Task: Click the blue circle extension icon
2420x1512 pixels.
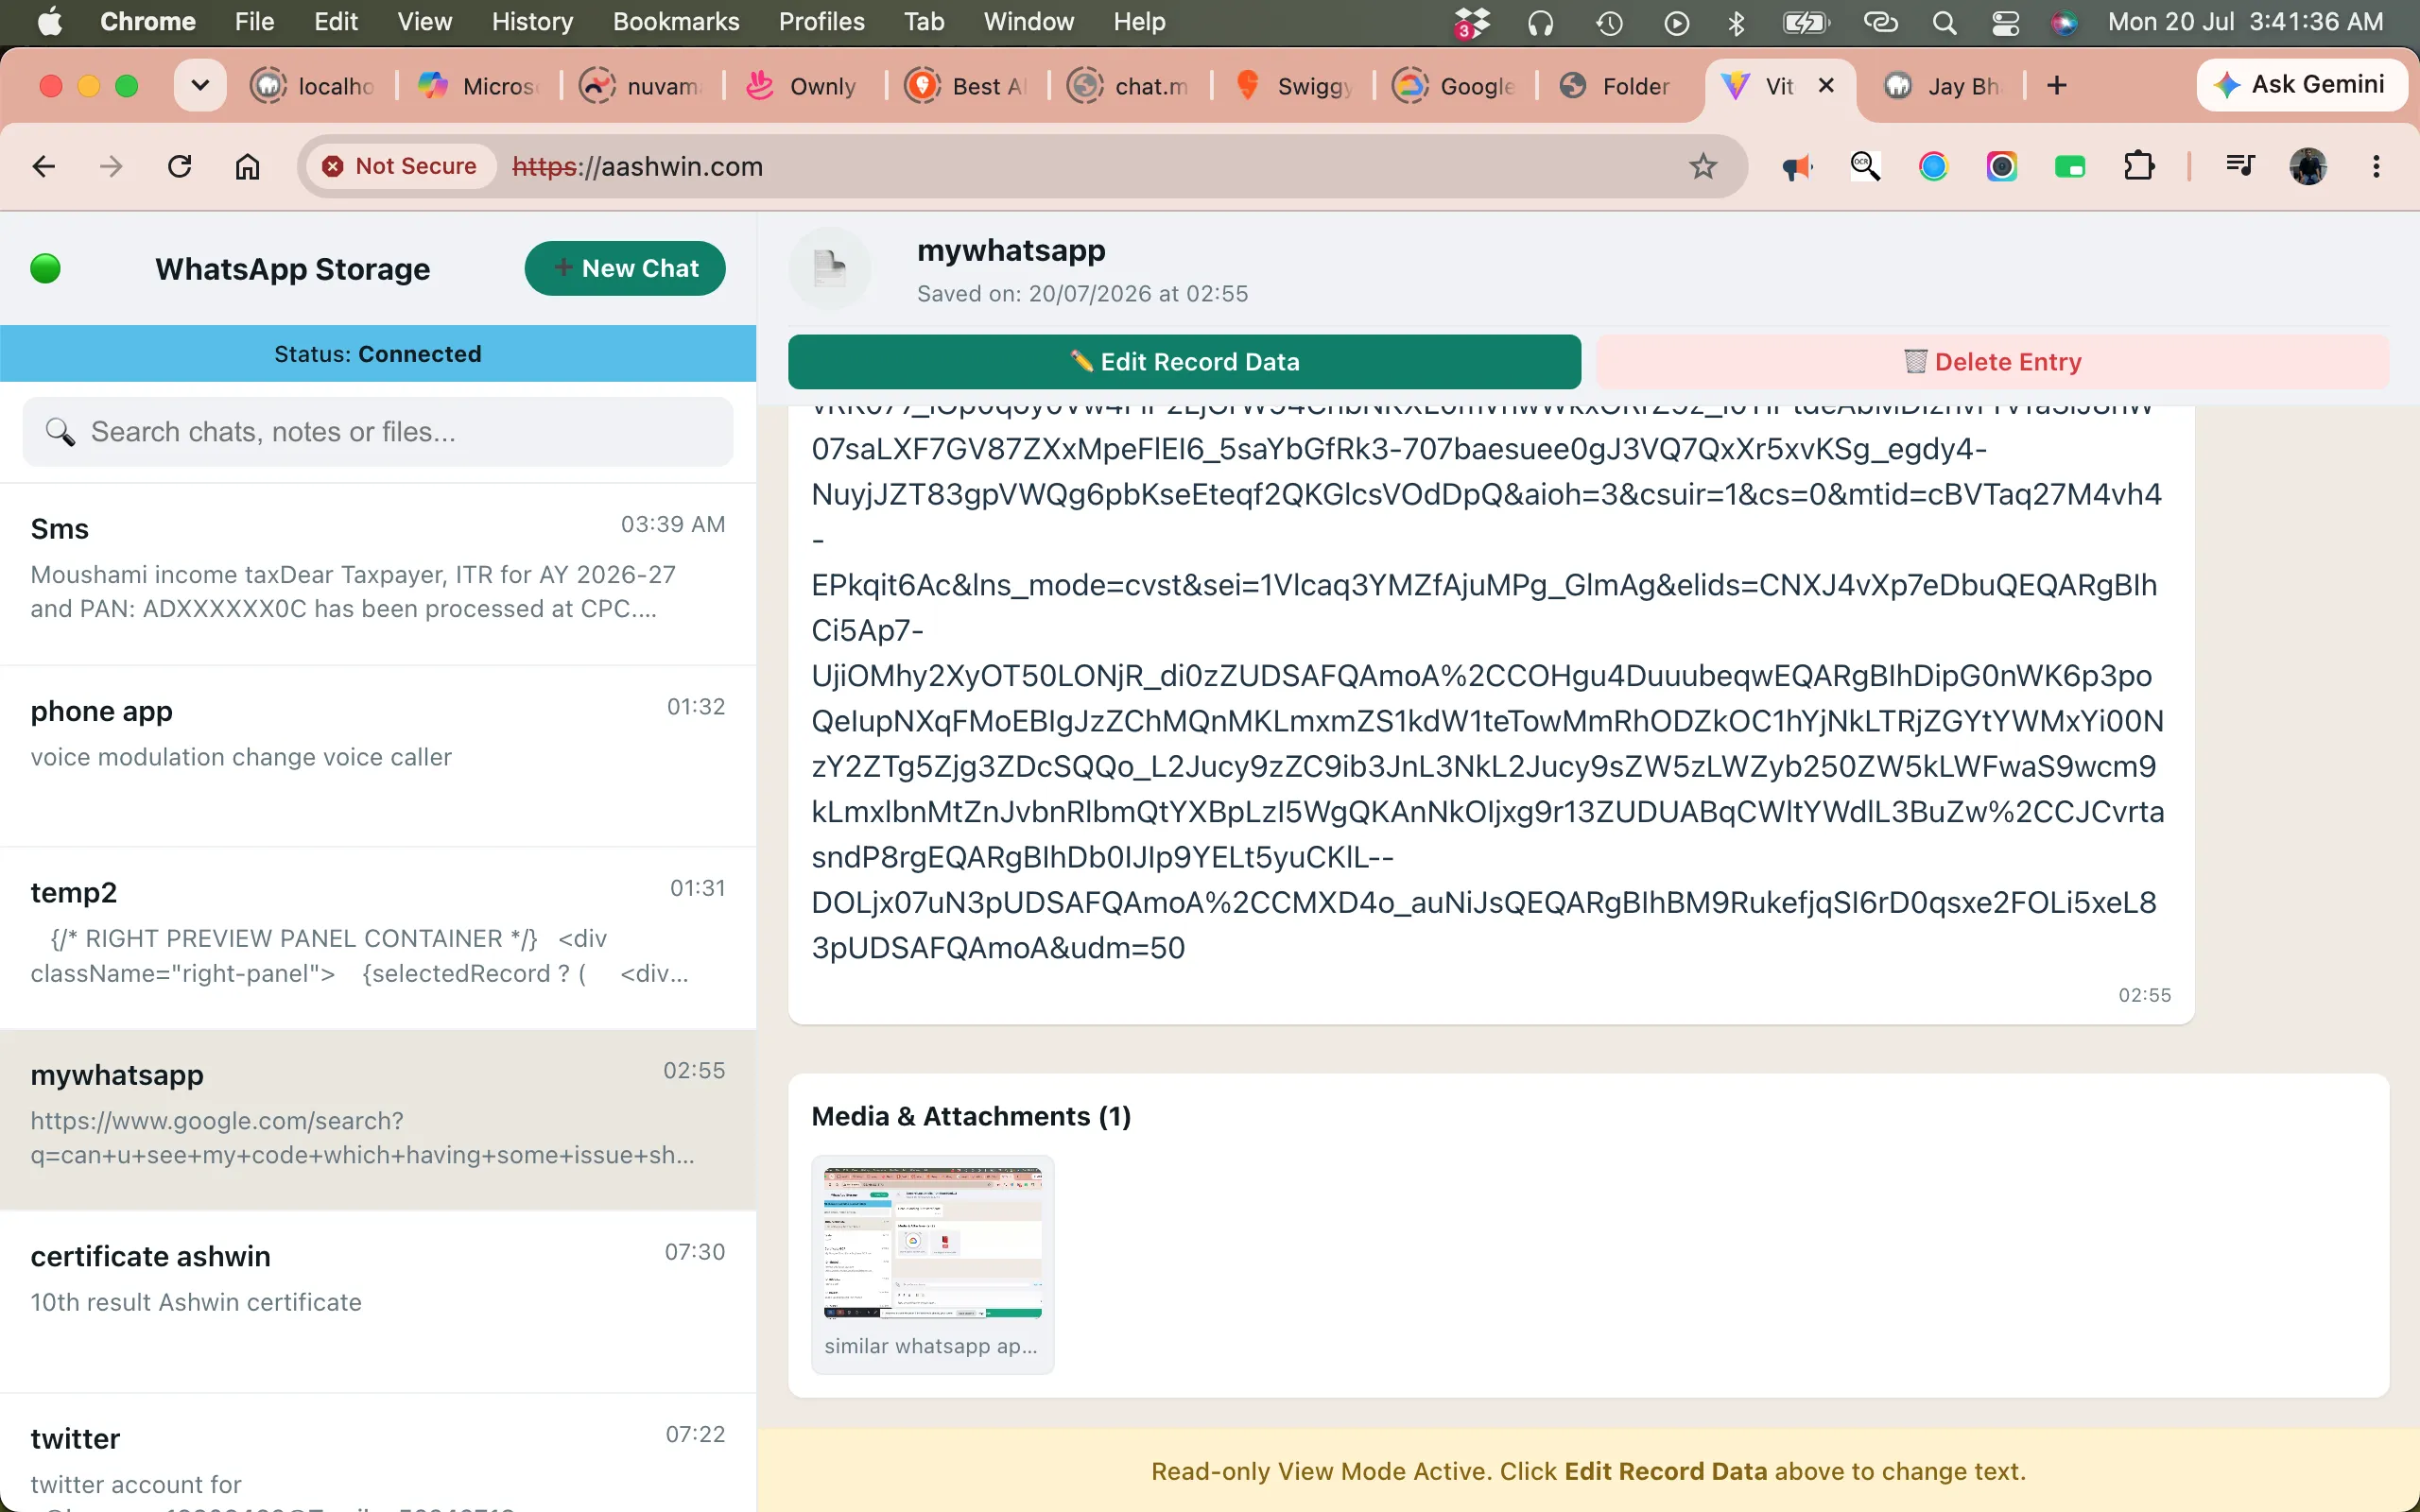Action: 1933,166
